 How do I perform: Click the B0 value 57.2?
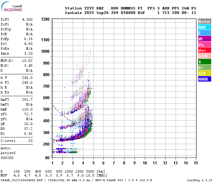click(x=28, y=129)
